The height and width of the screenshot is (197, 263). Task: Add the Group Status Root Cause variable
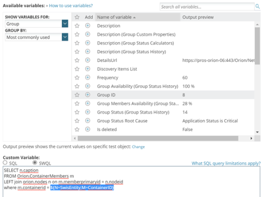[x=88, y=121]
